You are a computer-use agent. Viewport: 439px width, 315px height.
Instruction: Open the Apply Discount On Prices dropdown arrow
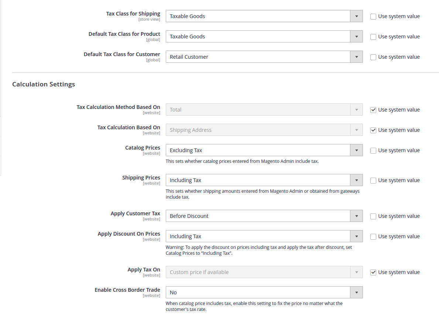[x=356, y=236]
